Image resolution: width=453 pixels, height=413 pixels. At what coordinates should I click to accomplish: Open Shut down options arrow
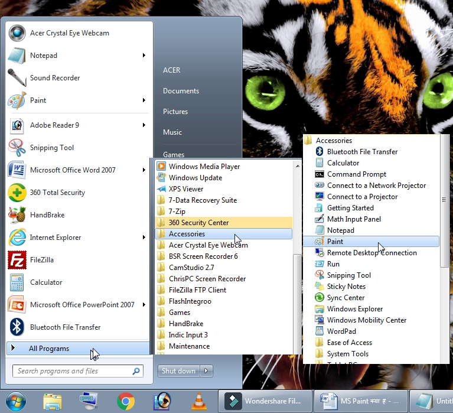point(206,371)
